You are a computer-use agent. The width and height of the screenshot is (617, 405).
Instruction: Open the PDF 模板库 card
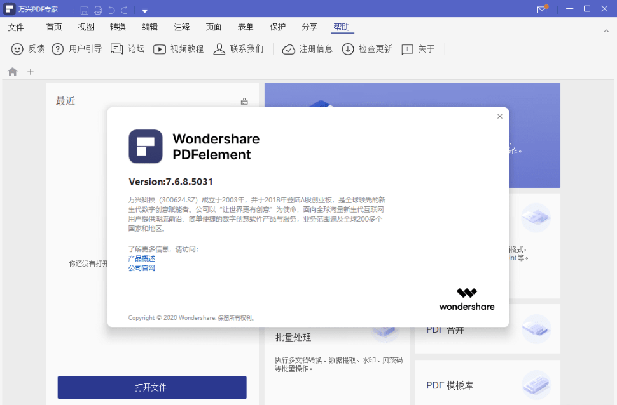pyautogui.click(x=487, y=383)
